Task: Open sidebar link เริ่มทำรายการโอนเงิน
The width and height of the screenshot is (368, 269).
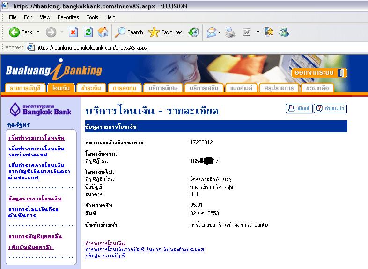Action: (x=37, y=138)
